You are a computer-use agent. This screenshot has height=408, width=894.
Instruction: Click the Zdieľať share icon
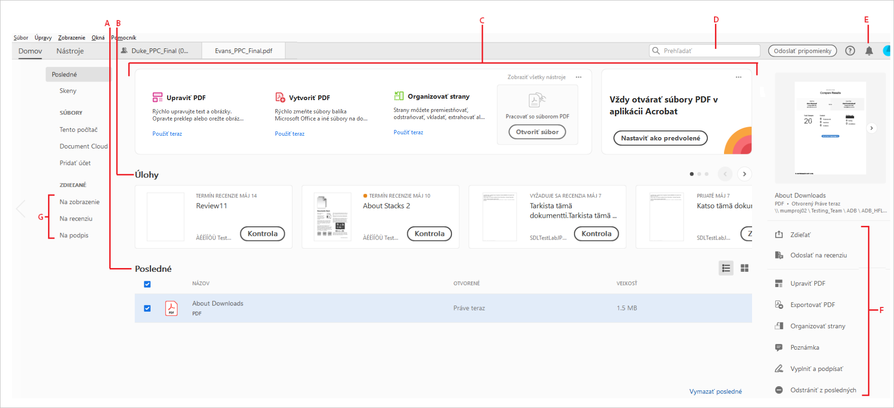[x=779, y=234]
